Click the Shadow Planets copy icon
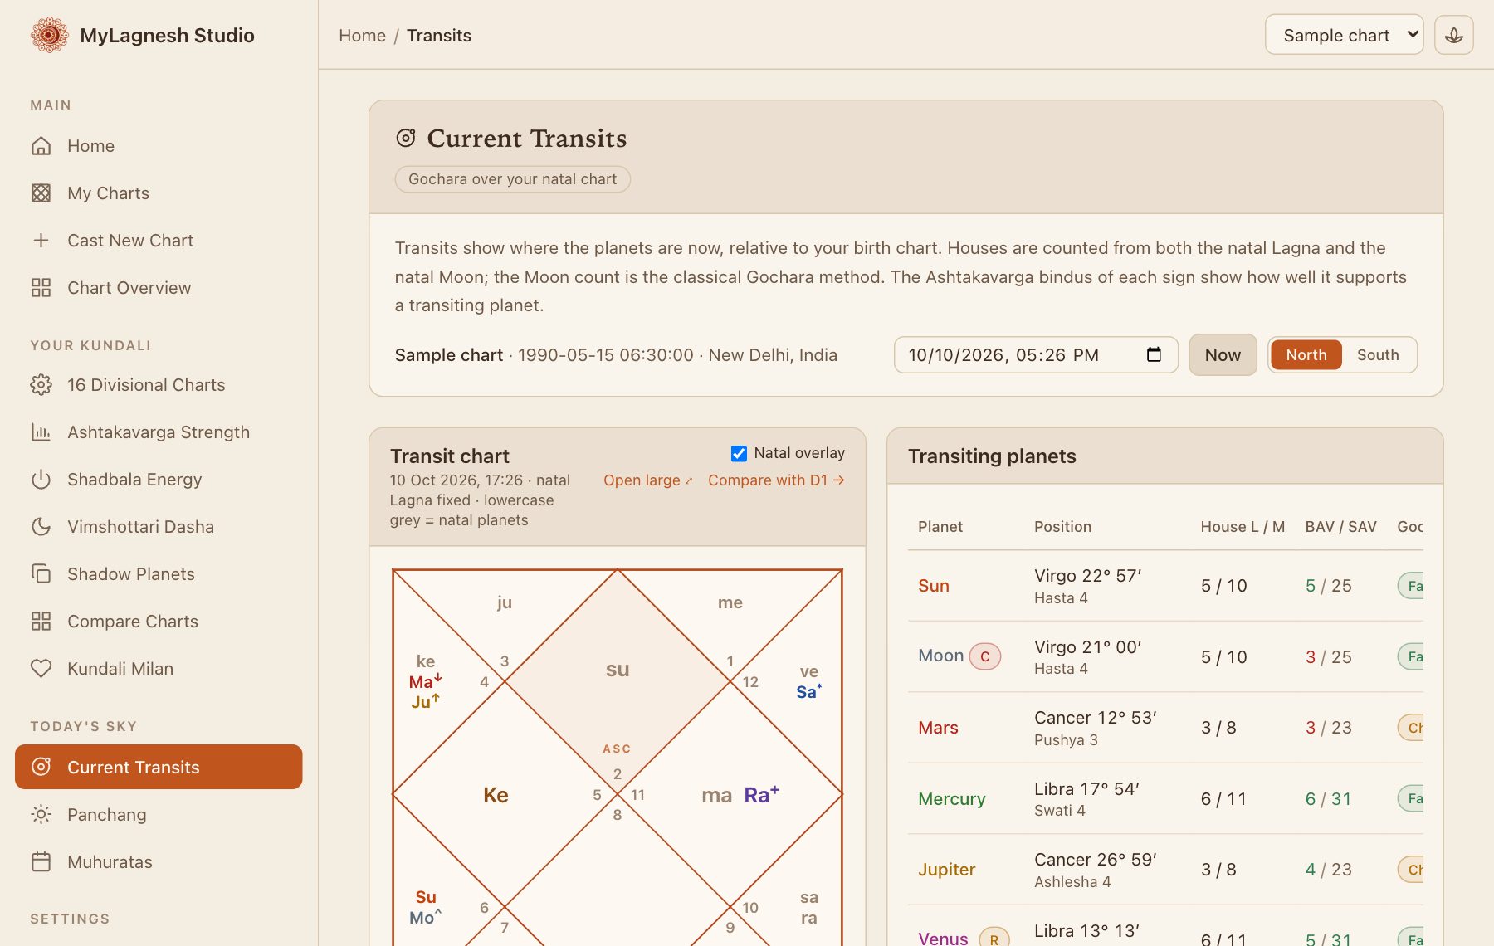This screenshot has width=1494, height=946. point(41,574)
